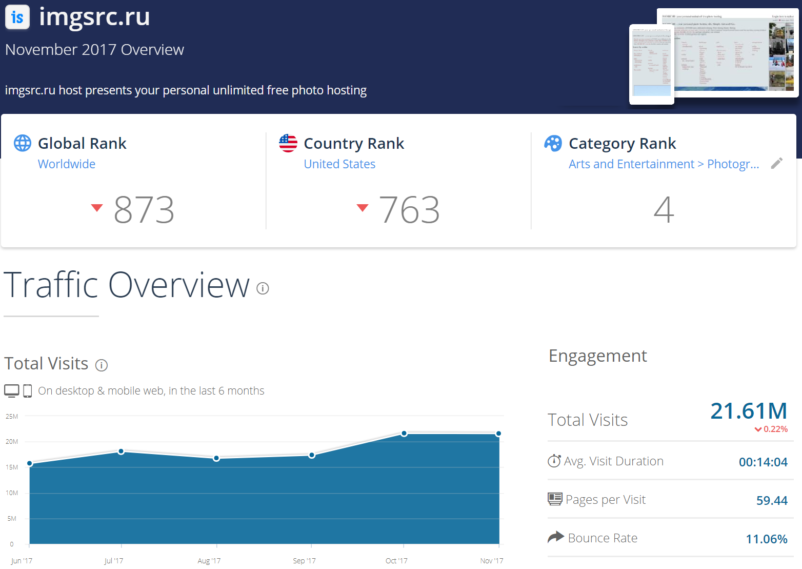This screenshot has width=802, height=569.
Task: Select the Nov '17 data point on chart
Action: pos(498,434)
